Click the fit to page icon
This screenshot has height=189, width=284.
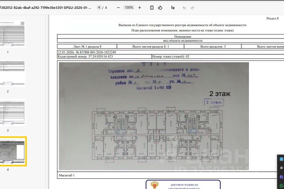pos(152,8)
